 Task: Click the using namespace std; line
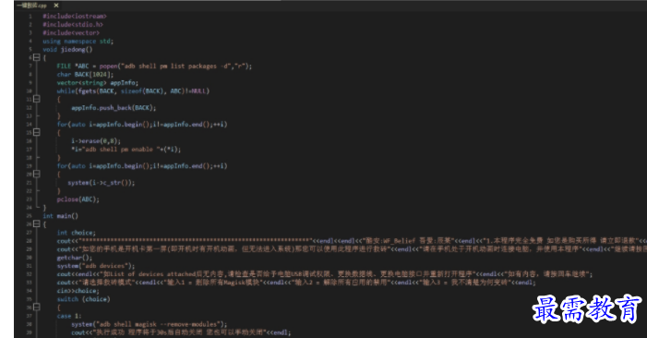78,41
